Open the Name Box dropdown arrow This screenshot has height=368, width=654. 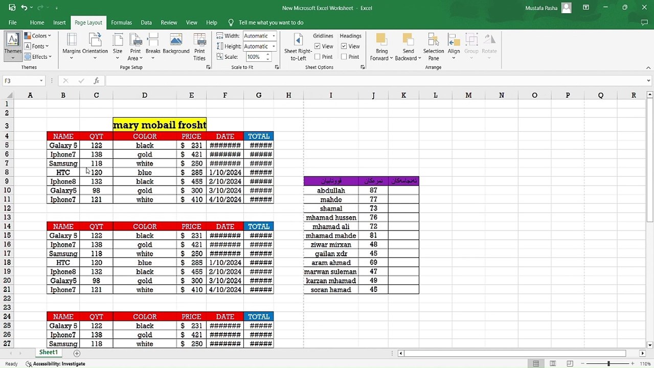[x=41, y=81]
